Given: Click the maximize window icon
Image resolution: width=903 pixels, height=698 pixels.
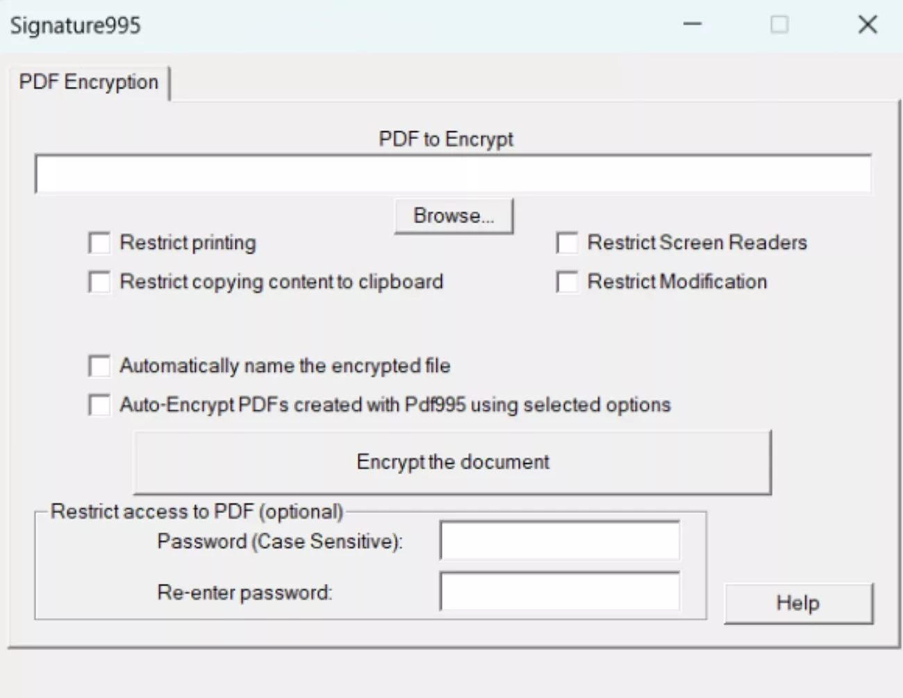Looking at the screenshot, I should [779, 24].
